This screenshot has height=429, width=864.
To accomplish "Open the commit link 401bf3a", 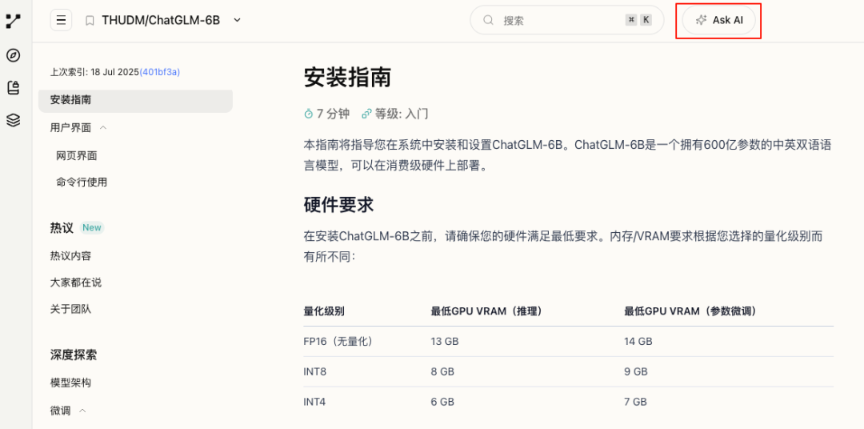I will (x=160, y=72).
